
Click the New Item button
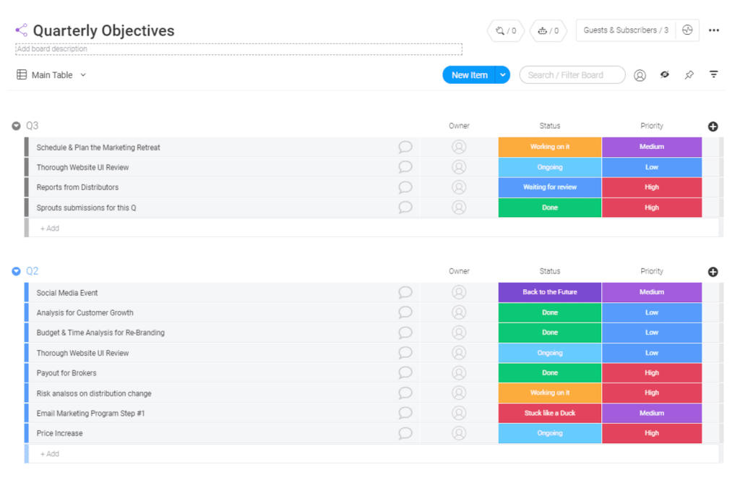(469, 74)
